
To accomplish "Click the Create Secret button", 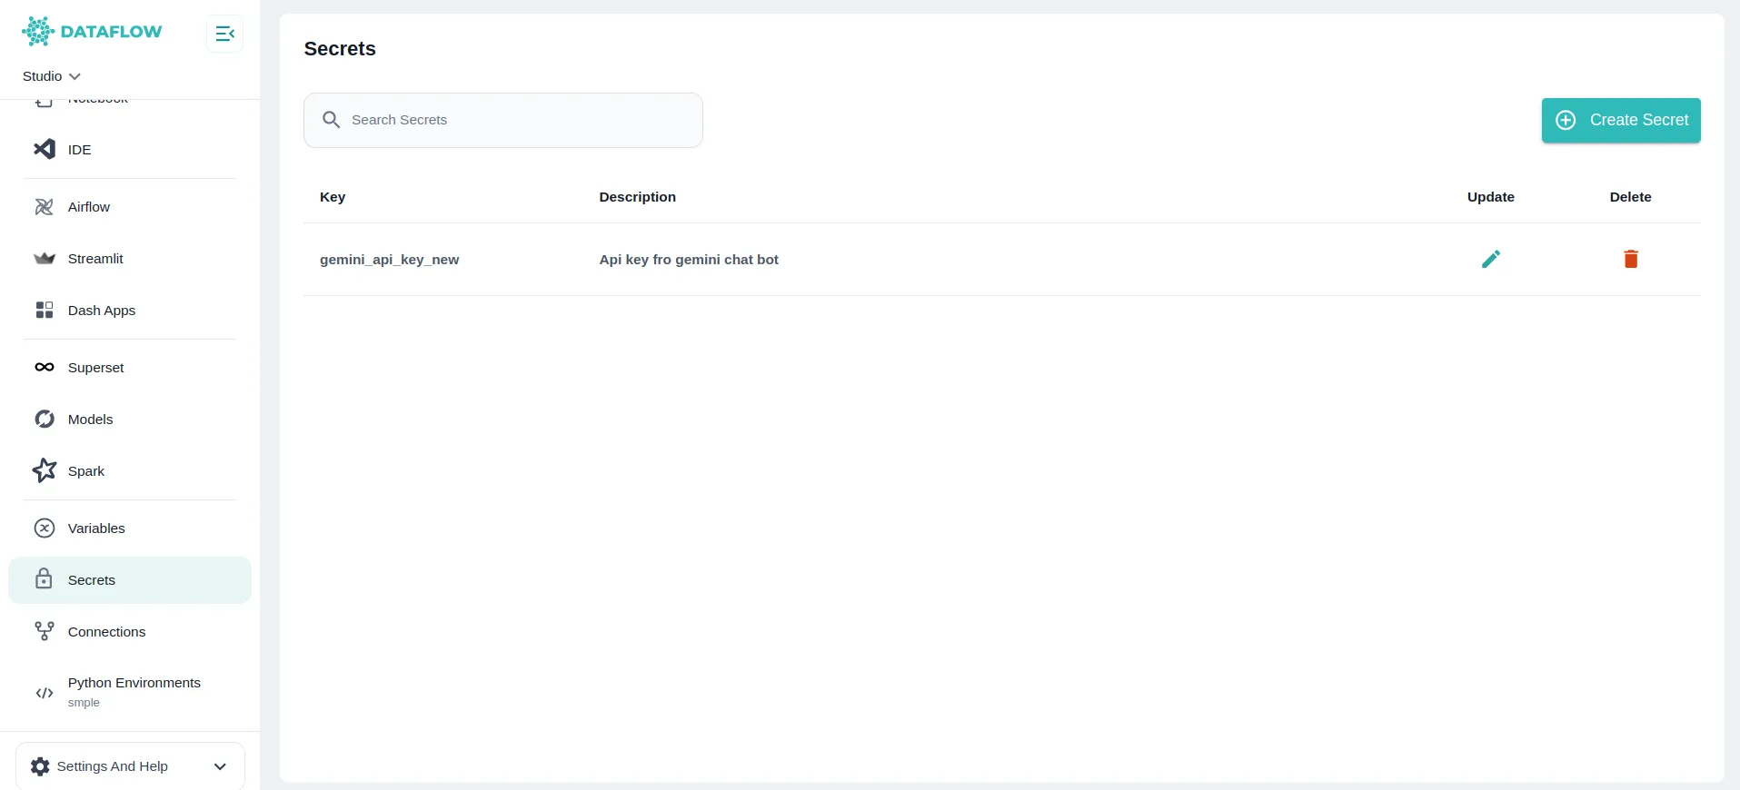I will [1620, 120].
